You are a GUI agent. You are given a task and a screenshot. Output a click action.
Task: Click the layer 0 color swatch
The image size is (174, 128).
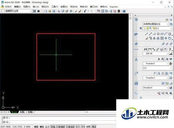click(x=156, y=28)
